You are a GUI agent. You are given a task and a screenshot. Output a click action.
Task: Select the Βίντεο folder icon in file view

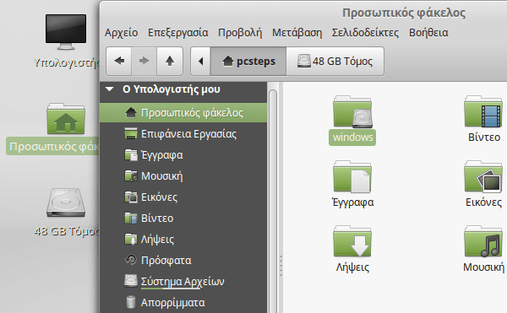pyautogui.click(x=483, y=111)
